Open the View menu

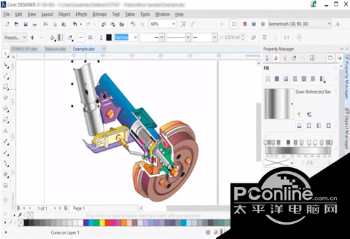click(32, 14)
